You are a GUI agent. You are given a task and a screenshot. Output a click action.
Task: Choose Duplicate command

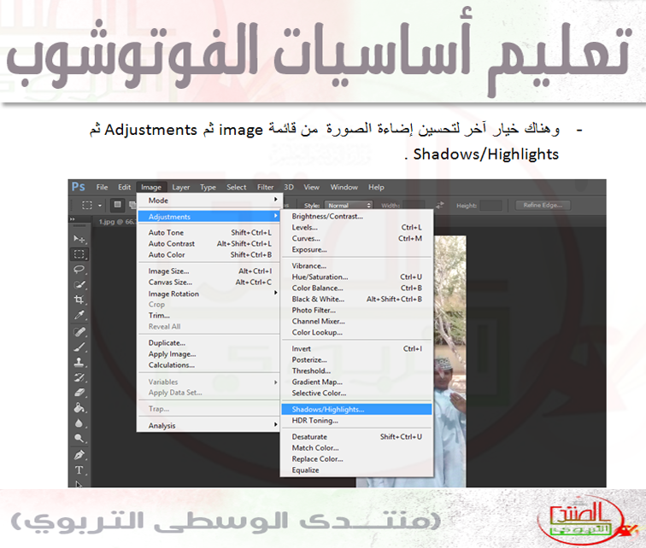coord(208,342)
